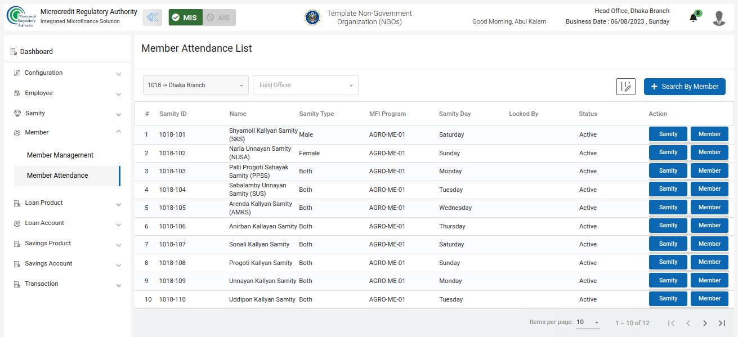Switch to MIS mode

tap(185, 17)
